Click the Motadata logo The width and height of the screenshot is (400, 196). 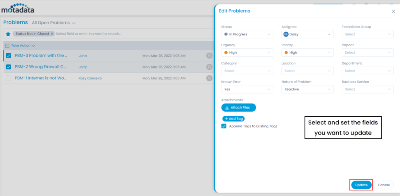point(17,8)
